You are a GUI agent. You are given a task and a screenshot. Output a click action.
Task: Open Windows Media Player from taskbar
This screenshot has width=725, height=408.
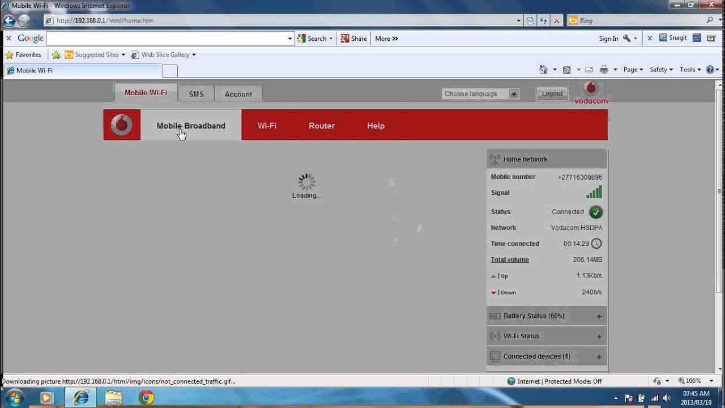46,398
